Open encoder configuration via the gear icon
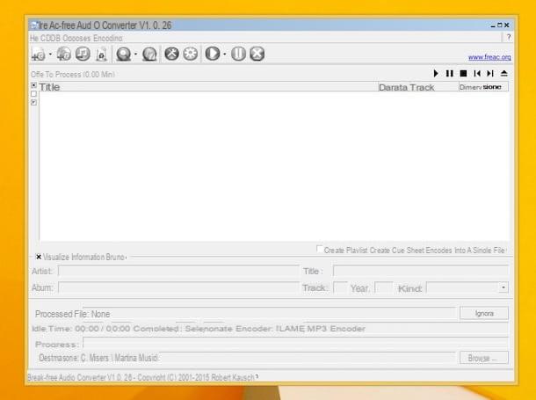Screen dimensions: 536x400 [x=191, y=54]
